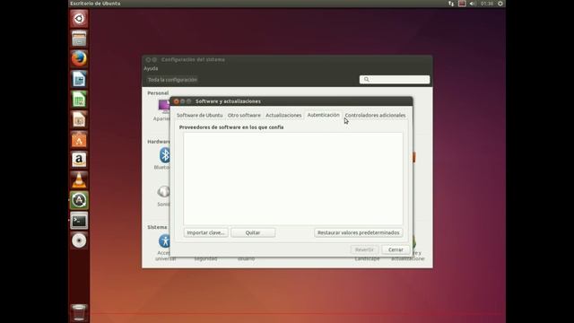Click the Appearance icon in system settings

click(164, 106)
